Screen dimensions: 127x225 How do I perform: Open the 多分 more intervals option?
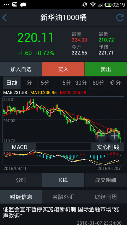[x=115, y=83]
